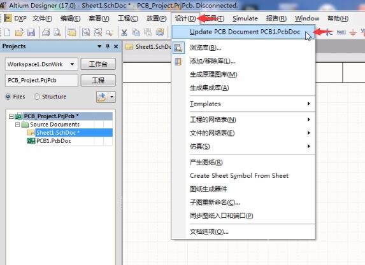Click the Zoom on selected objects icon
The height and width of the screenshot is (265, 365).
click(x=109, y=33)
